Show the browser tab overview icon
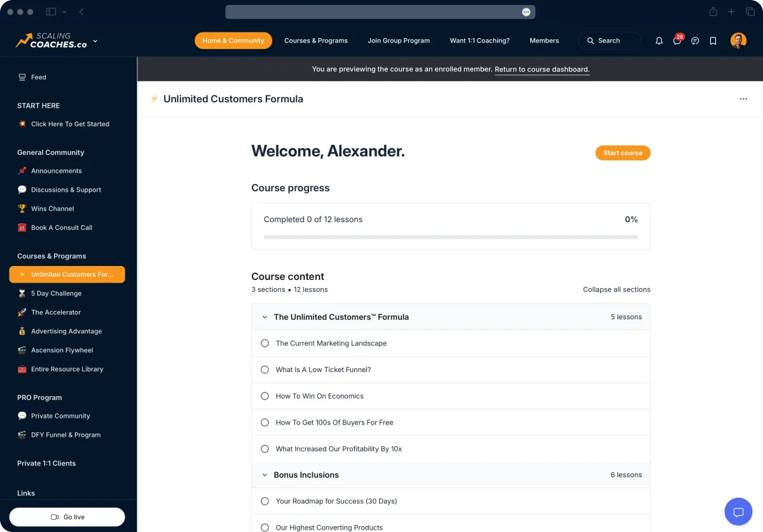The height and width of the screenshot is (532, 763). (x=750, y=12)
